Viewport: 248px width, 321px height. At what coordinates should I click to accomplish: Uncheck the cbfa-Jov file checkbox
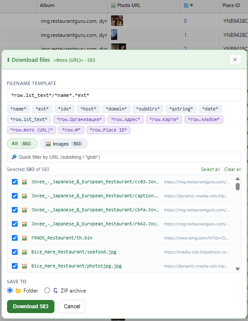point(14,210)
